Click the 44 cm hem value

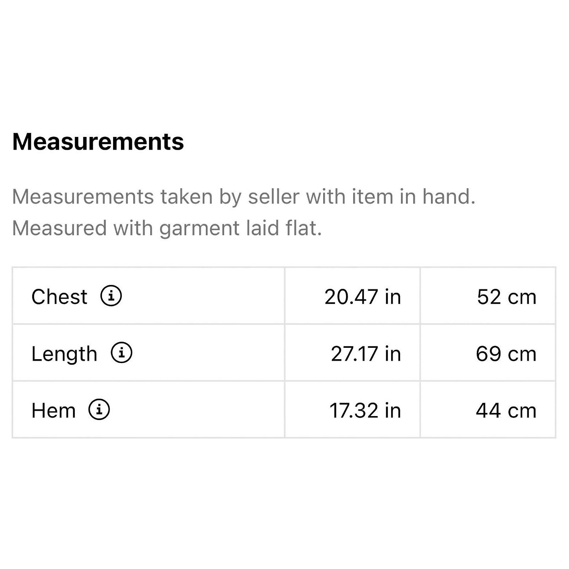click(x=506, y=410)
